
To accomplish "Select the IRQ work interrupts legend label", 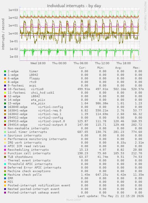I will pos(25,143).
